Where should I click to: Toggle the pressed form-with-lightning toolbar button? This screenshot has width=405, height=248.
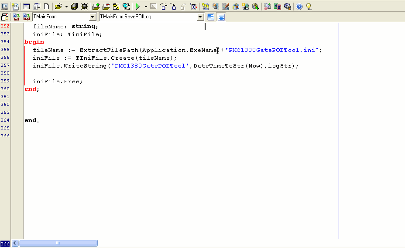point(16,7)
